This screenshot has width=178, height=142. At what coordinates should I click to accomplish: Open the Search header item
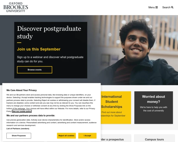pyautogui.click(x=166, y=7)
